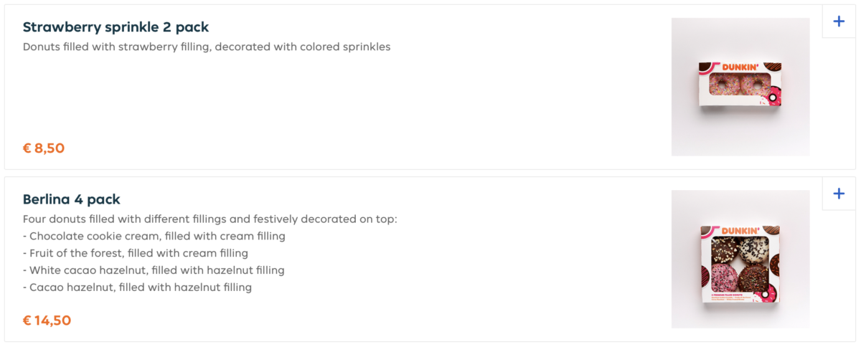Click the last line, starting '- Cacao hazelnut'
The image size is (861, 347).
[x=137, y=287]
